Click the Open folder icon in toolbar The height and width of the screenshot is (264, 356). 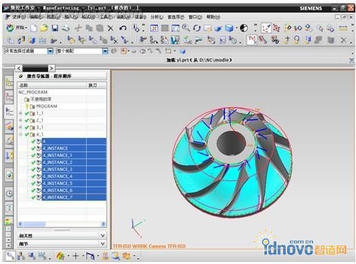coord(43,28)
